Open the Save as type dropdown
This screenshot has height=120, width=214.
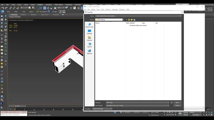click(x=168, y=105)
